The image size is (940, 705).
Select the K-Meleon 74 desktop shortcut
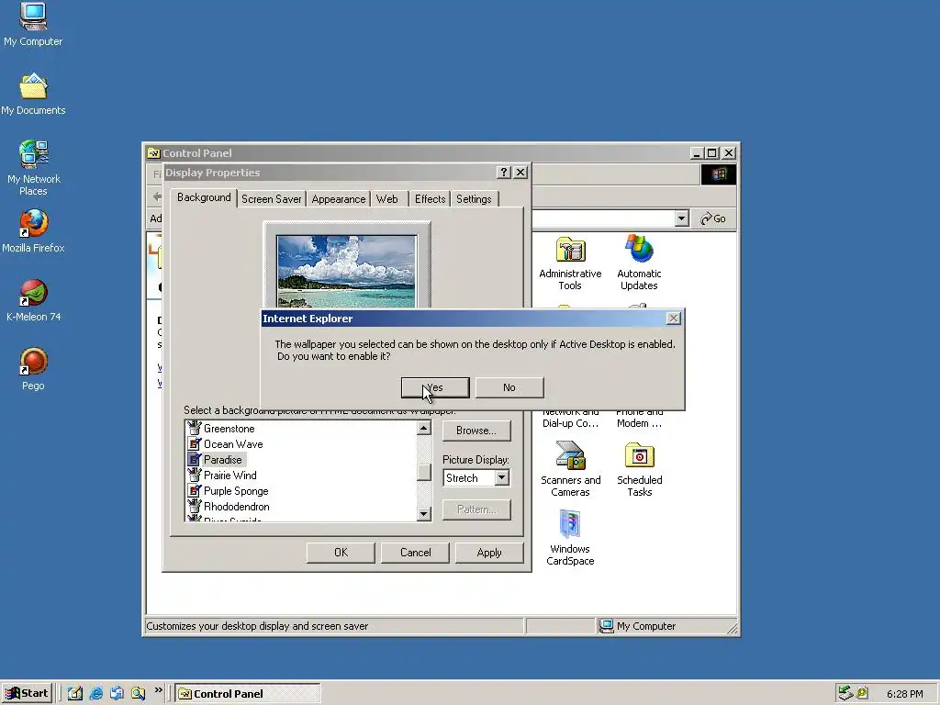tap(34, 300)
